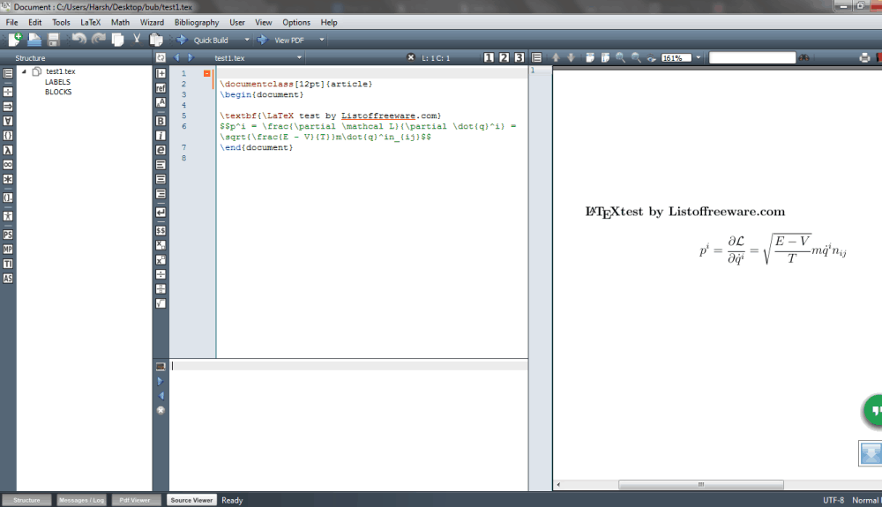Open the LaTeX menu
This screenshot has height=507, width=882.
coord(91,22)
